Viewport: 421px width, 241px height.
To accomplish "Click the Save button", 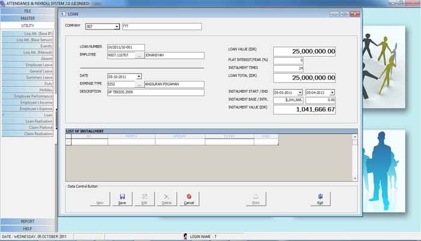I will [x=122, y=199].
